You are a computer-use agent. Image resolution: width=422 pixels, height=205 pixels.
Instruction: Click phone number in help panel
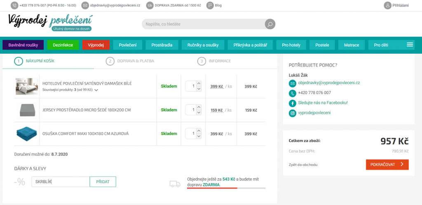click(x=314, y=93)
